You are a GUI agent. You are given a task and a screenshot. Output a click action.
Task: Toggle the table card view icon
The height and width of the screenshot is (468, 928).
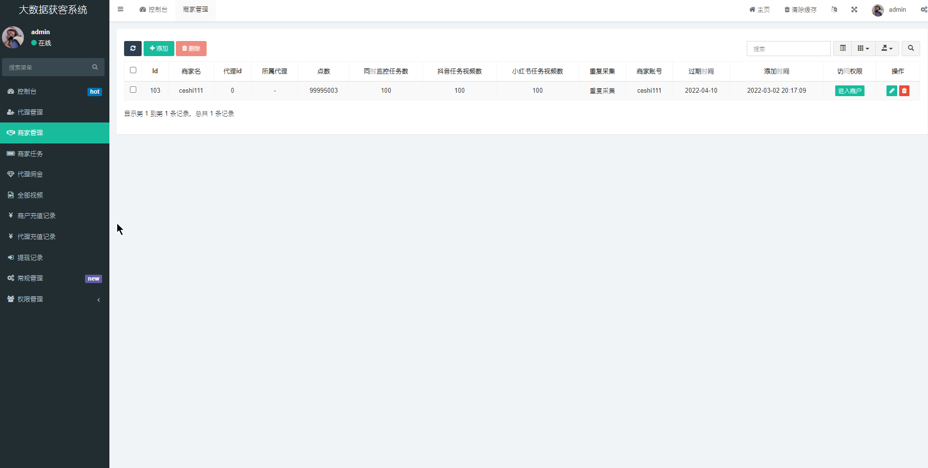click(843, 48)
